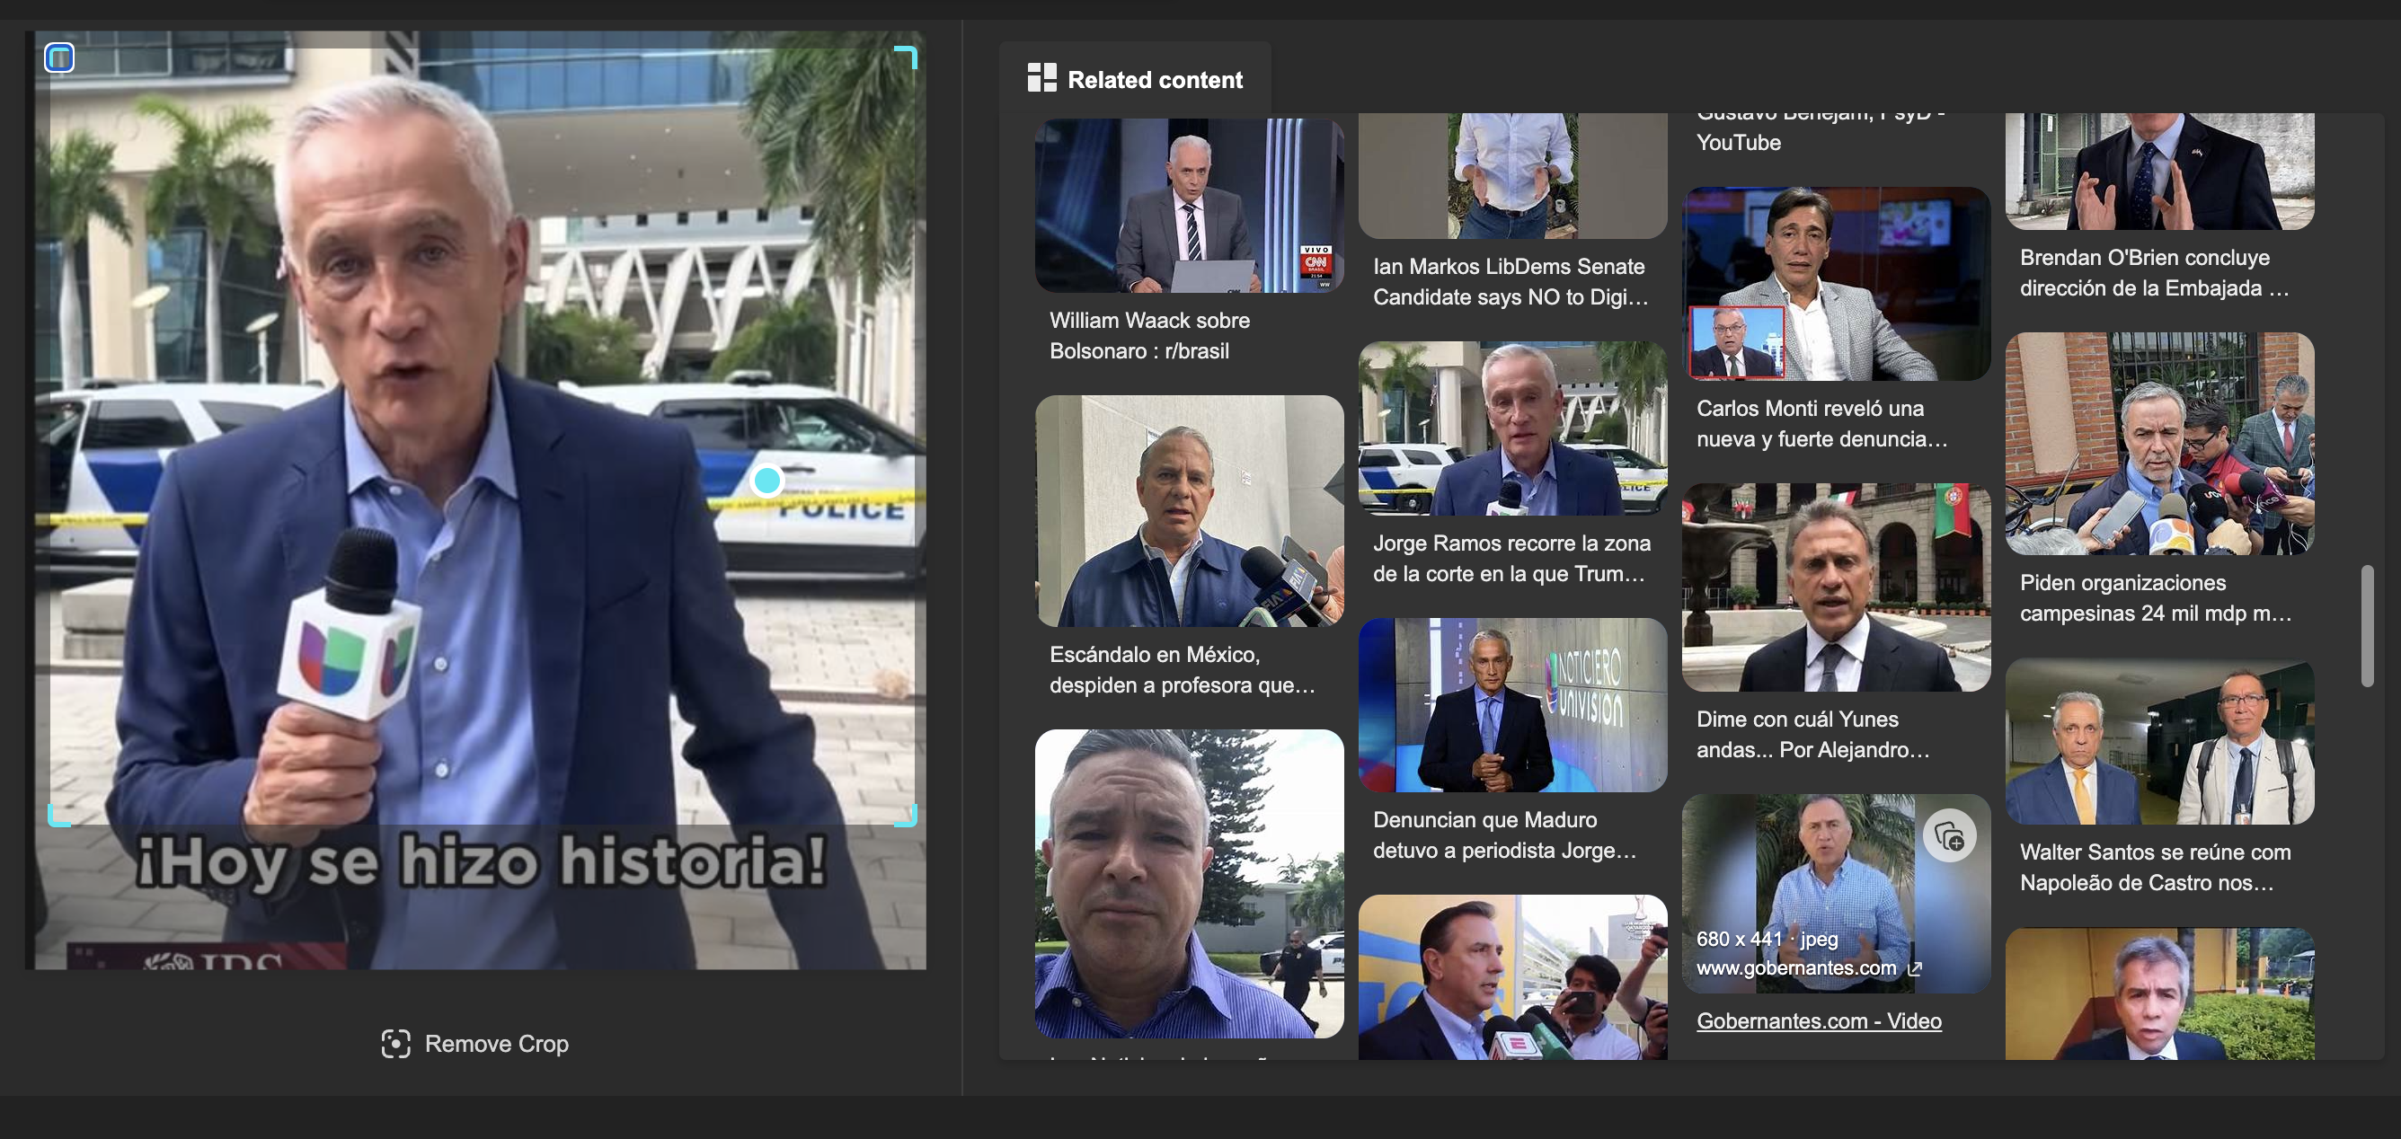
Task: Open the Noticiero Univision thumbnail
Action: (1511, 704)
